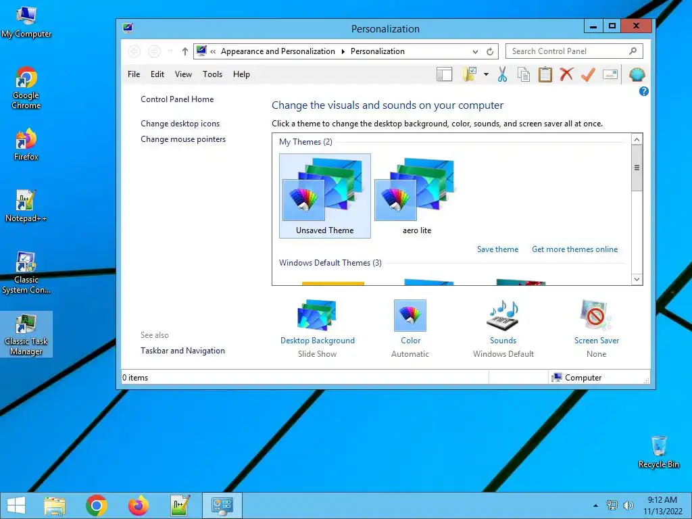Screen dimensions: 692x519
Task: Click the Google Chrome desktop shortcut
Action: coord(26,88)
